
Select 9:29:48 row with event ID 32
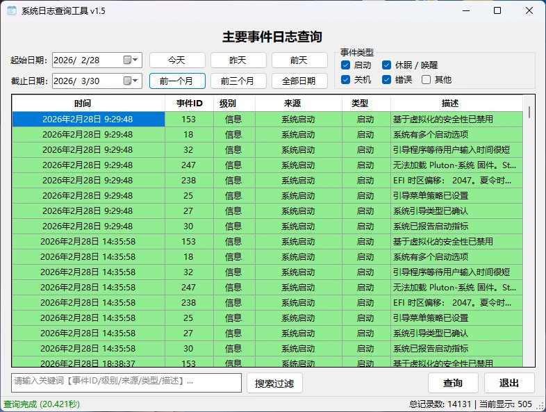point(267,150)
